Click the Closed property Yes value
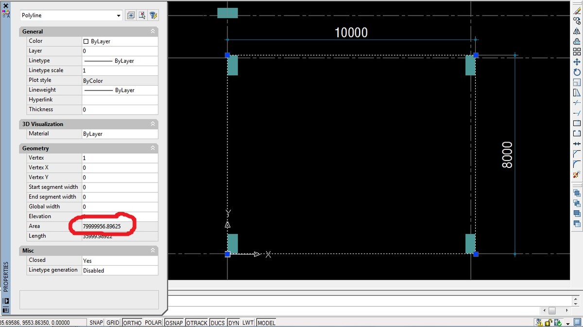 [x=120, y=260]
